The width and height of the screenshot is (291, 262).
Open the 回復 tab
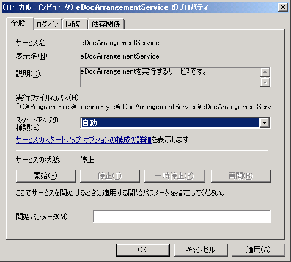click(75, 24)
